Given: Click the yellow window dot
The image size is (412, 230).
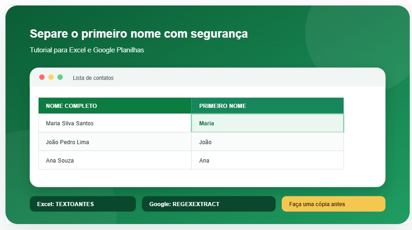Looking at the screenshot, I should pyautogui.click(x=51, y=77).
